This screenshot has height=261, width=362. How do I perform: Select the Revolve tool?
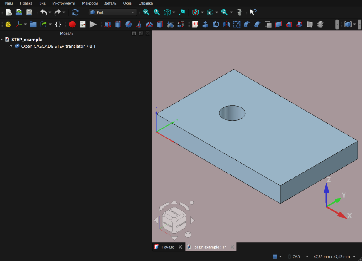216,24
